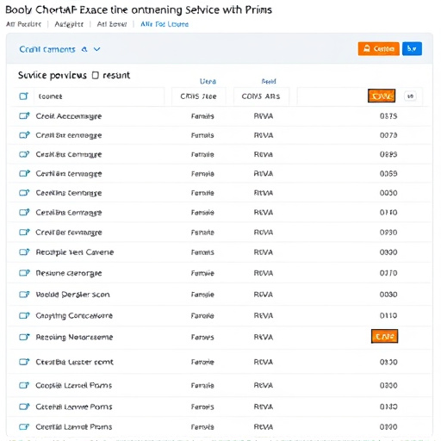Viewport: 441px width, 441px height.
Task: Open icon for row with value 0885
Action: point(24,154)
